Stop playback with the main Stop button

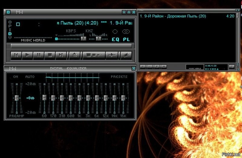tap(50, 55)
